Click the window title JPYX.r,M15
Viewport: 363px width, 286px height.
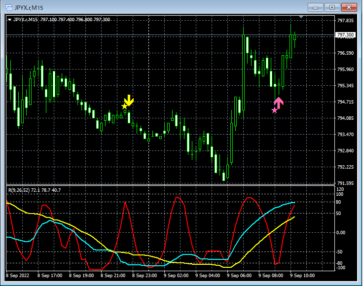point(29,7)
